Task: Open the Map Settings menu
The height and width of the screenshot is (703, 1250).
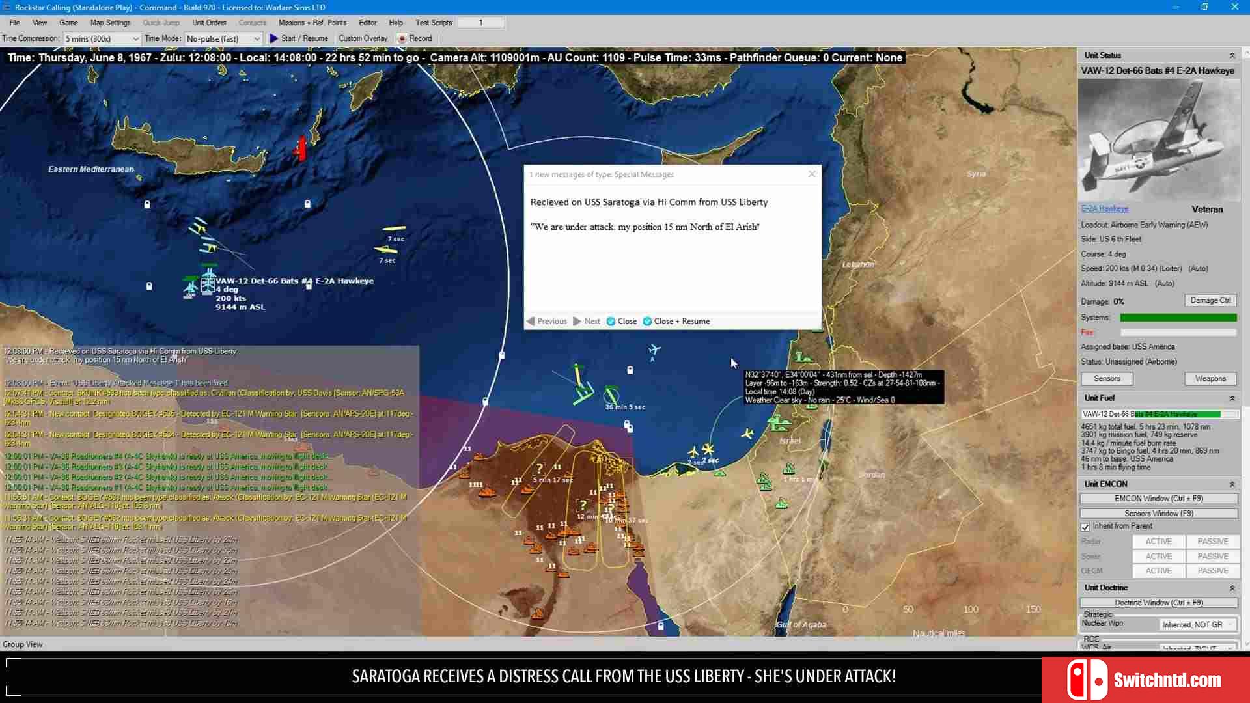Action: pos(110,22)
